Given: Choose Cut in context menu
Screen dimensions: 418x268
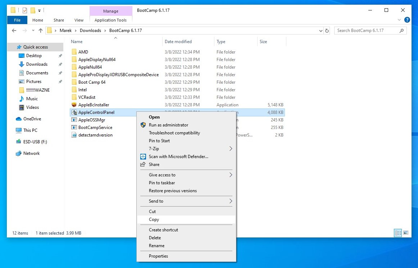Looking at the screenshot, I should click(186, 212).
